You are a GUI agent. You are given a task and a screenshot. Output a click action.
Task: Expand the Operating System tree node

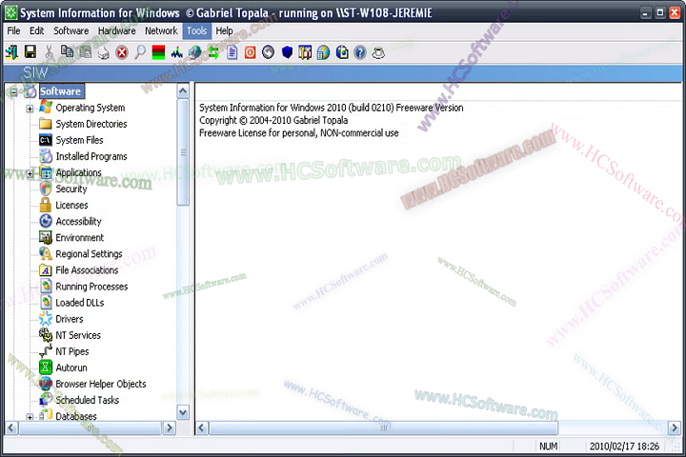tap(30, 109)
